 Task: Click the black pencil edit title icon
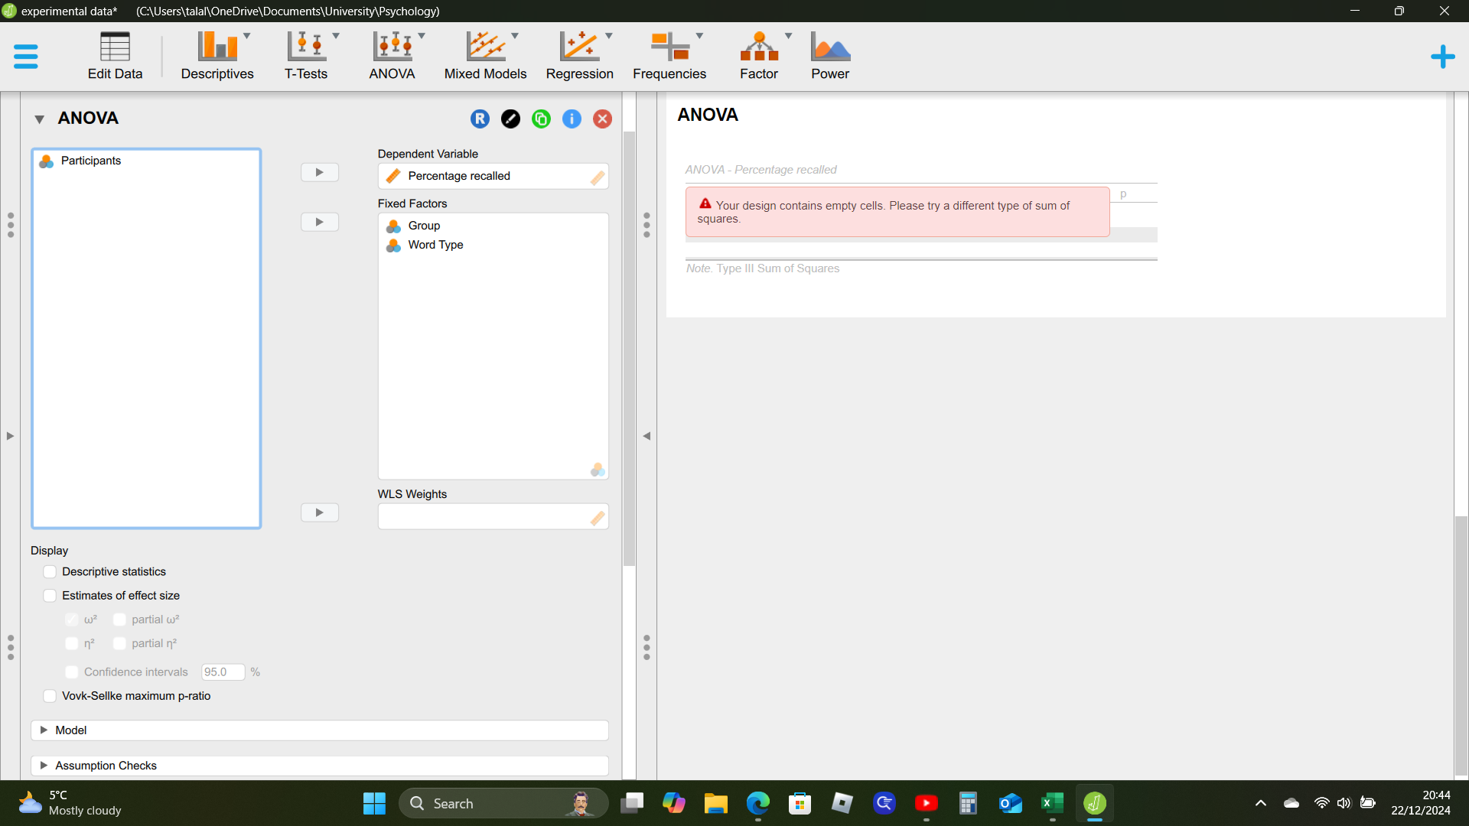510,119
